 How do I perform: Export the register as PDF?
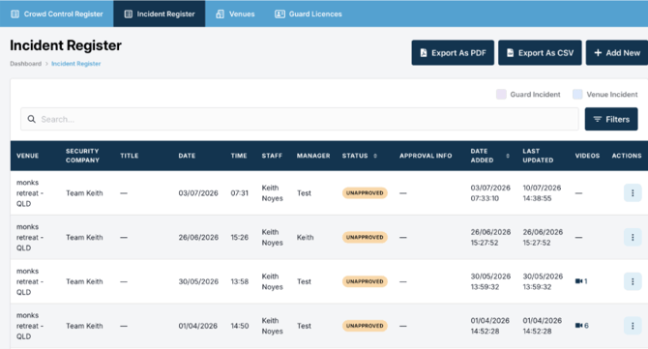453,53
